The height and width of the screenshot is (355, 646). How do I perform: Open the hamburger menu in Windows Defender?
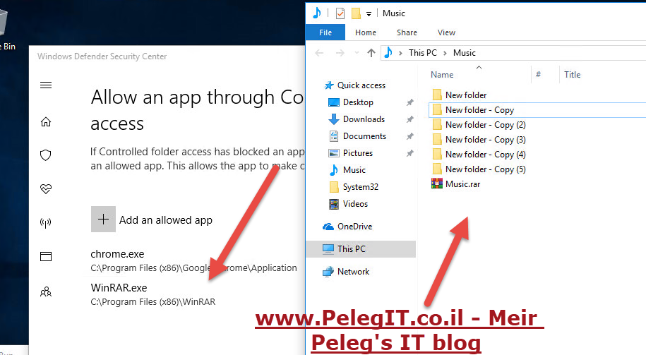point(46,85)
